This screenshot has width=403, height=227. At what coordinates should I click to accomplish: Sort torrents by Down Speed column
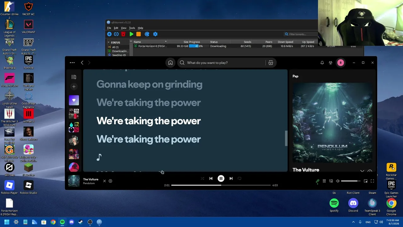click(x=285, y=42)
